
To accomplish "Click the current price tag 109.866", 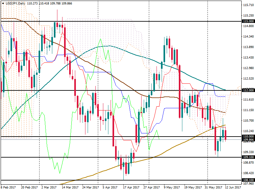I will pos(248,140).
